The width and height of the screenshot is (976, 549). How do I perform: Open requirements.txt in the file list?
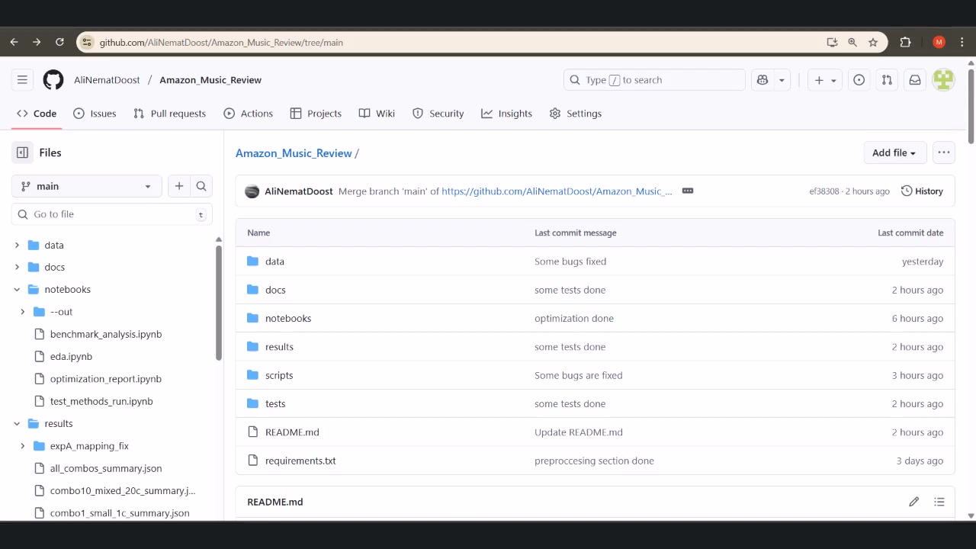[300, 461]
